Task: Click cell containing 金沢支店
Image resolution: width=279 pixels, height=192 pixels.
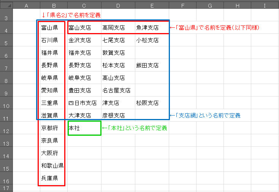Action: click(x=84, y=40)
